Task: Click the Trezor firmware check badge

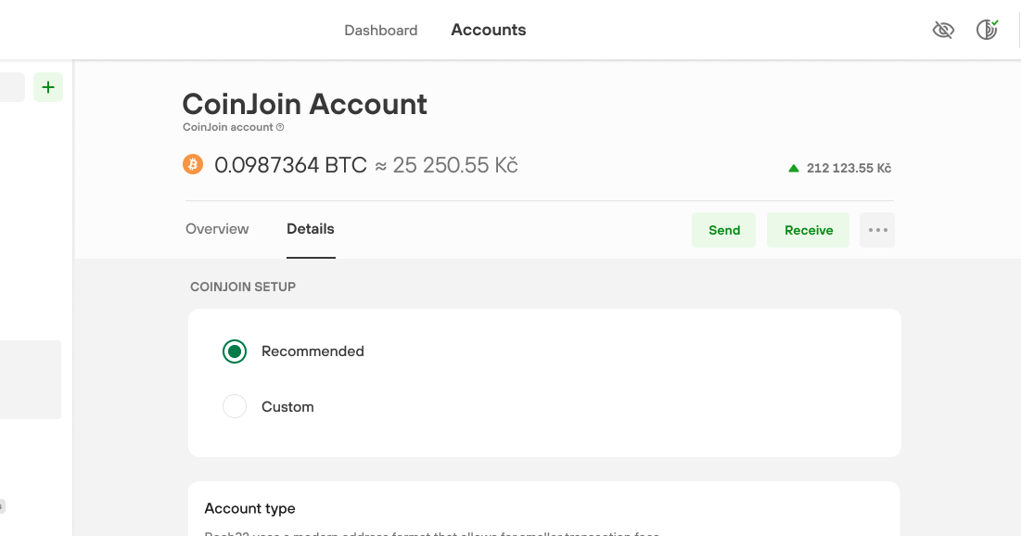Action: pyautogui.click(x=994, y=22)
